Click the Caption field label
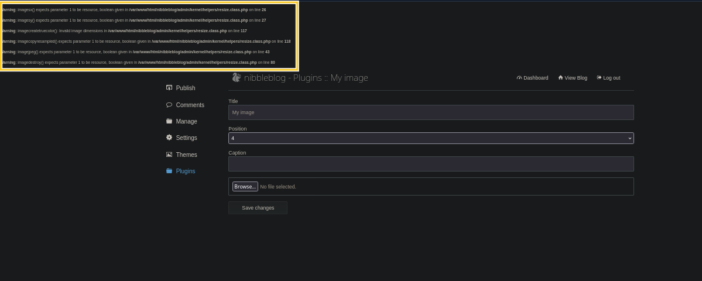 pyautogui.click(x=237, y=153)
